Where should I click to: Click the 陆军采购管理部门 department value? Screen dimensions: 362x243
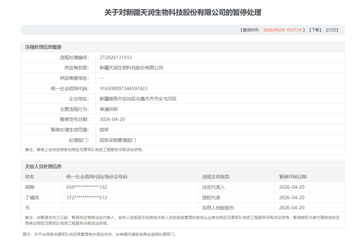[x=118, y=140]
